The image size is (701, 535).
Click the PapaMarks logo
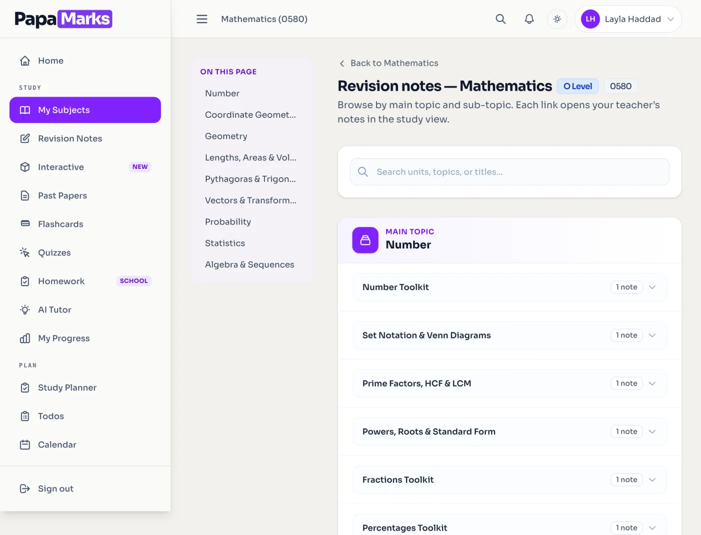64,19
